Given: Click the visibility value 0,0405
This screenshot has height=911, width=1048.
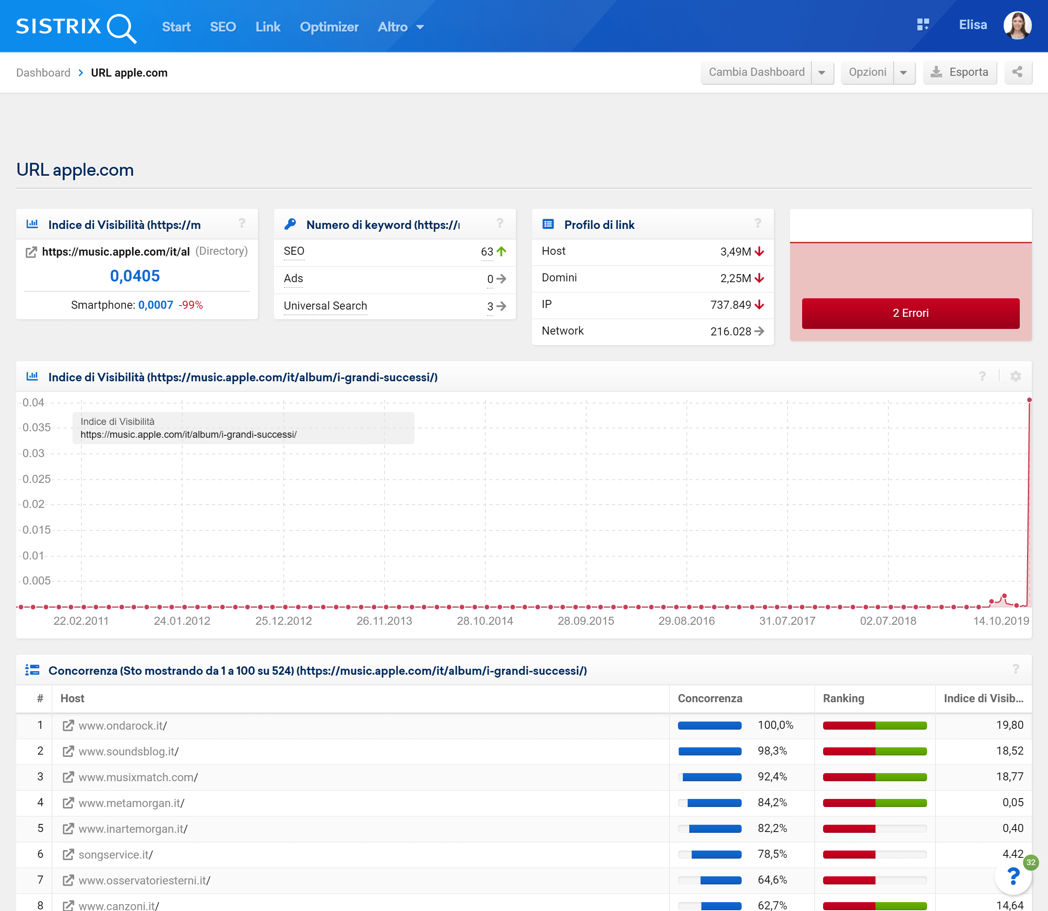Looking at the screenshot, I should [x=135, y=276].
